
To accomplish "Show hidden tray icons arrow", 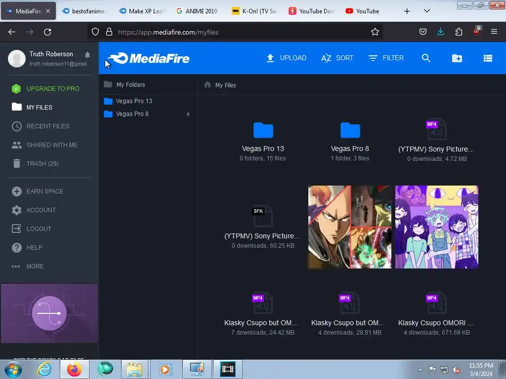I will (x=420, y=370).
